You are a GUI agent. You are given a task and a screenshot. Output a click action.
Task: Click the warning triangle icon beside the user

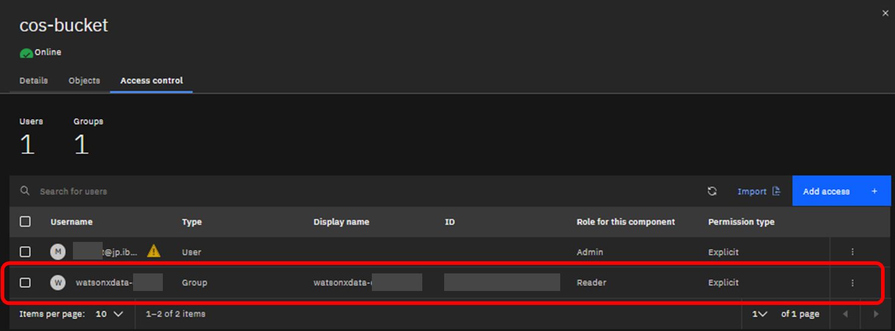point(154,251)
